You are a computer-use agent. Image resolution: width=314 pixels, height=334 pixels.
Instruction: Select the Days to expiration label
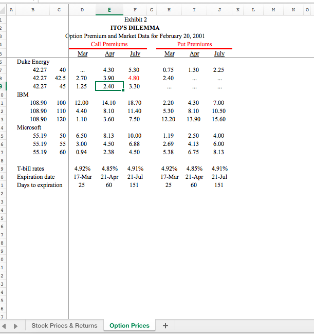[40, 185]
